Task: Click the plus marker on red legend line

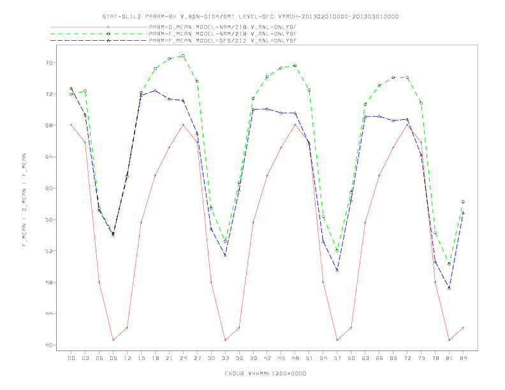Action: (108, 27)
